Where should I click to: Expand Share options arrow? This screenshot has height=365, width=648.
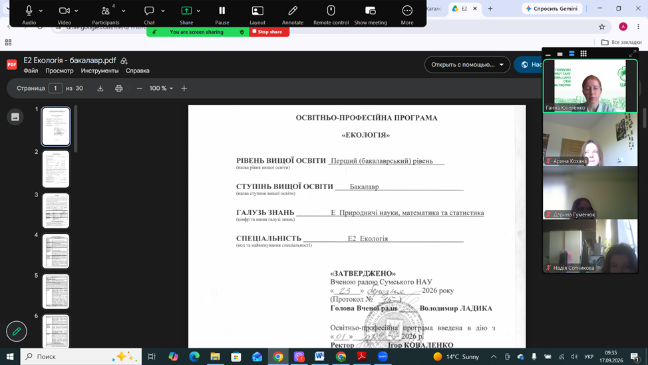198,11
